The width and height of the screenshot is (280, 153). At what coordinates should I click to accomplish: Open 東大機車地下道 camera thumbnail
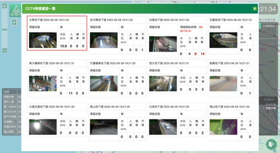pyautogui.click(x=43, y=83)
